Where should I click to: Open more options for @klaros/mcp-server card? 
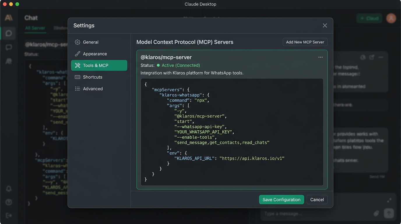tap(320, 57)
